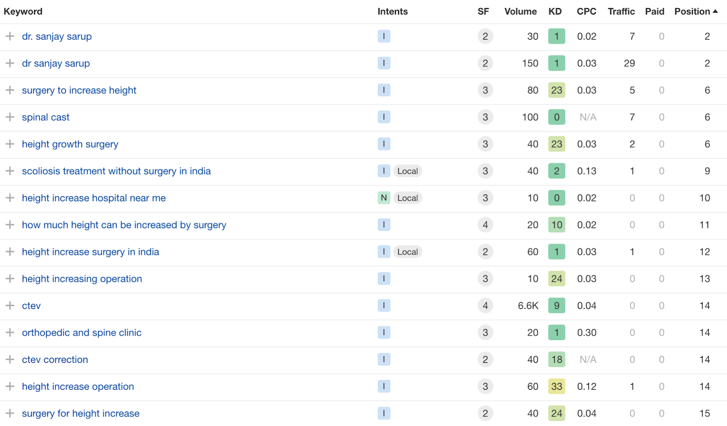The height and width of the screenshot is (426, 727).
Task: Expand 'scoliosis treatment without surgery in india' plus icon
Action: click(x=10, y=171)
